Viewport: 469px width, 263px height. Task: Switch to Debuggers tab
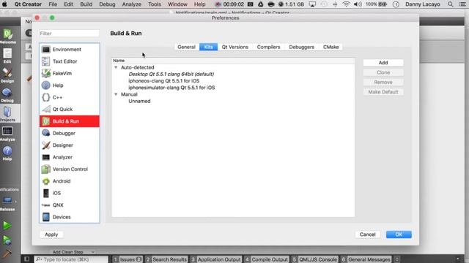[x=301, y=47]
